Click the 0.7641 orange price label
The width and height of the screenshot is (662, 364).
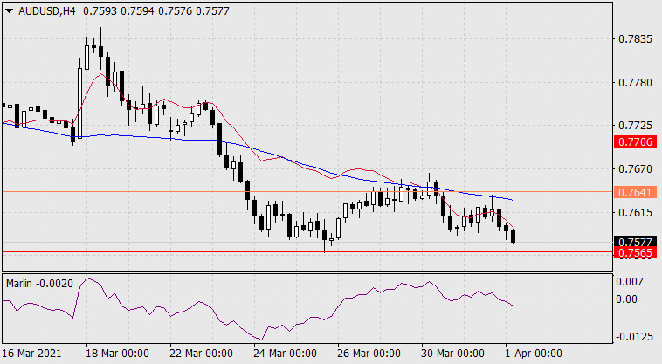[x=635, y=192]
